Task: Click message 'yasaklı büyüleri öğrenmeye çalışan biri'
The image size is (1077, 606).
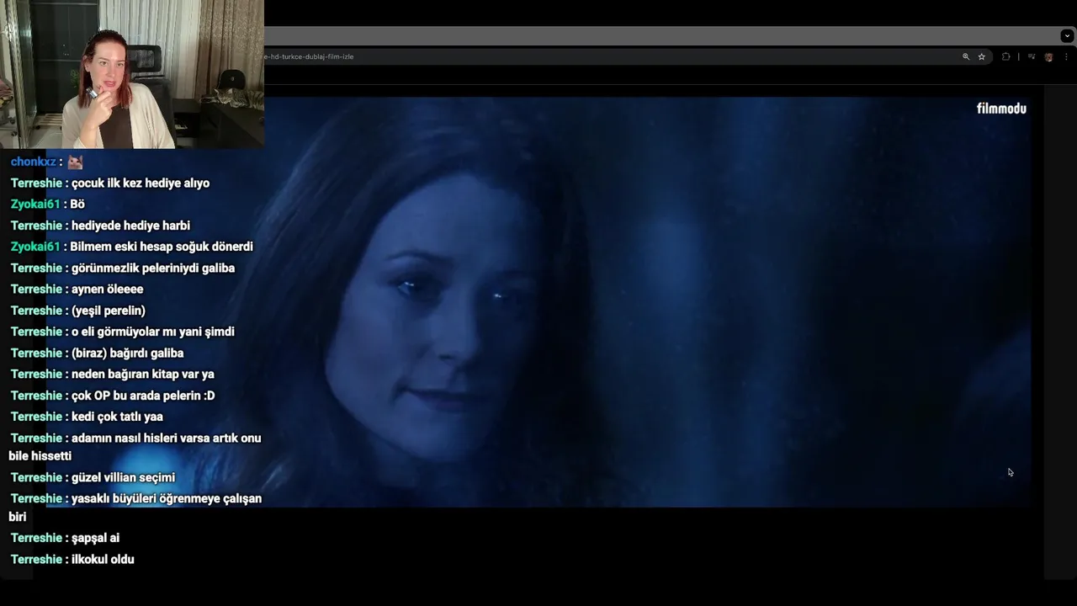Action: click(135, 508)
